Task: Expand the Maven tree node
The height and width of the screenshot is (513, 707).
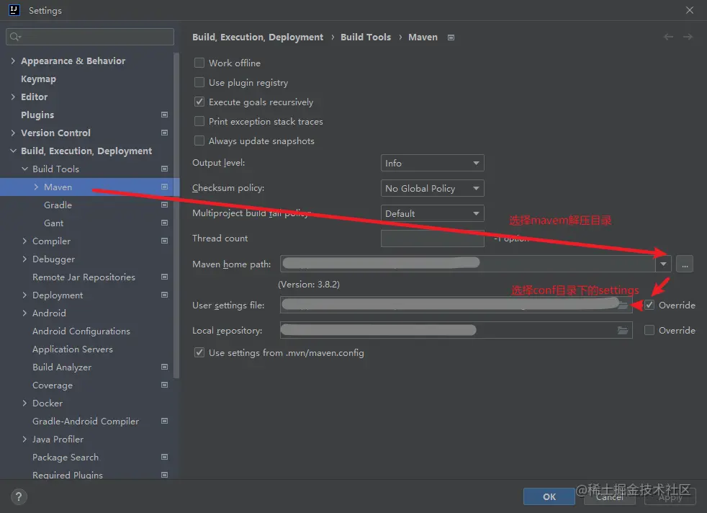Action: 36,187
